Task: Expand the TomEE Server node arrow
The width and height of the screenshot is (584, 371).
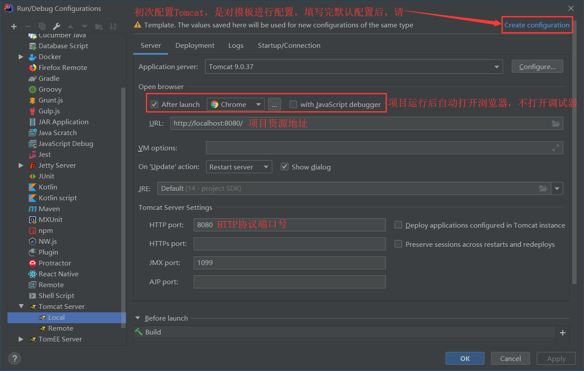Action: click(x=21, y=339)
